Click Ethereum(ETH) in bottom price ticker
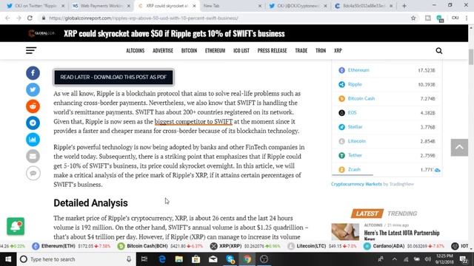 [x=58, y=246]
